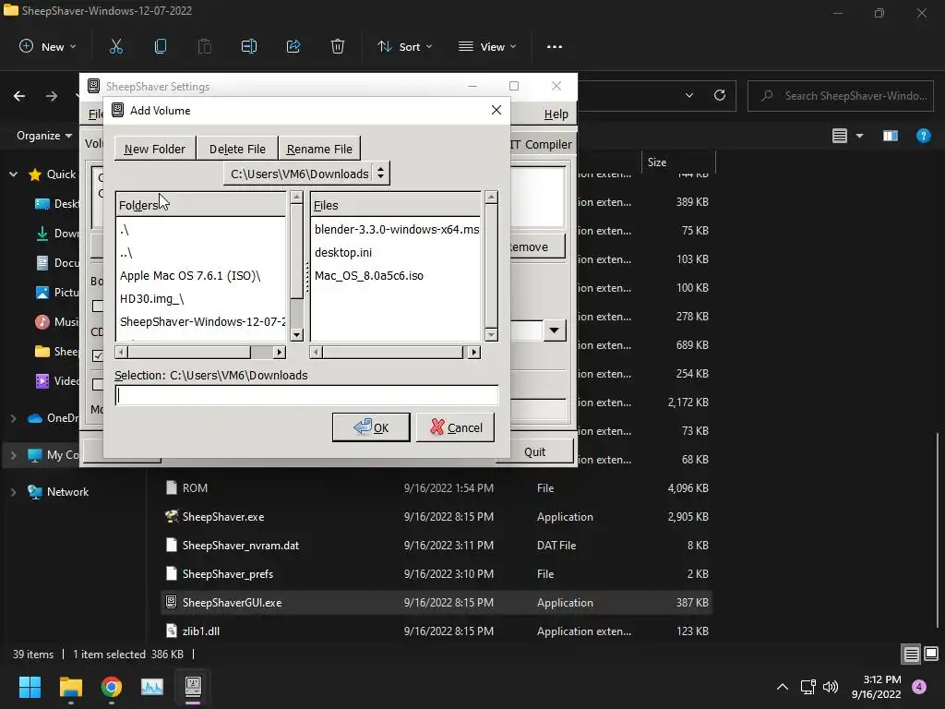The width and height of the screenshot is (945, 709).
Task: Click the Search SheepShaver-Windows search box
Action: pos(840,95)
